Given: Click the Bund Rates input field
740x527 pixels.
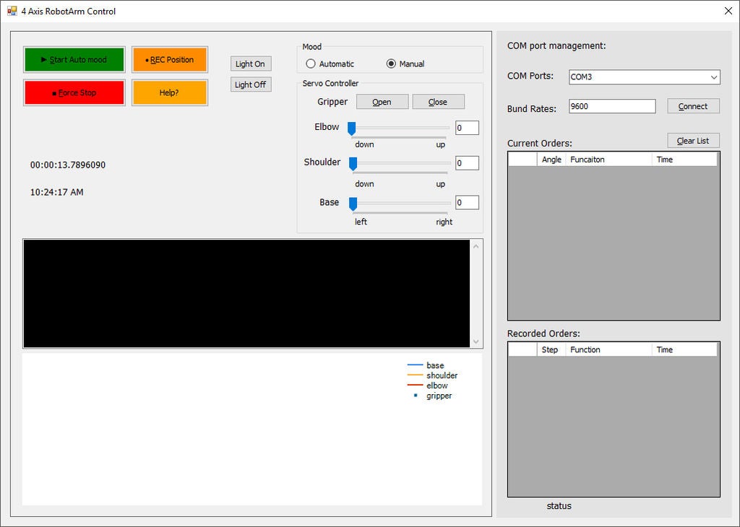Looking at the screenshot, I should tap(611, 106).
